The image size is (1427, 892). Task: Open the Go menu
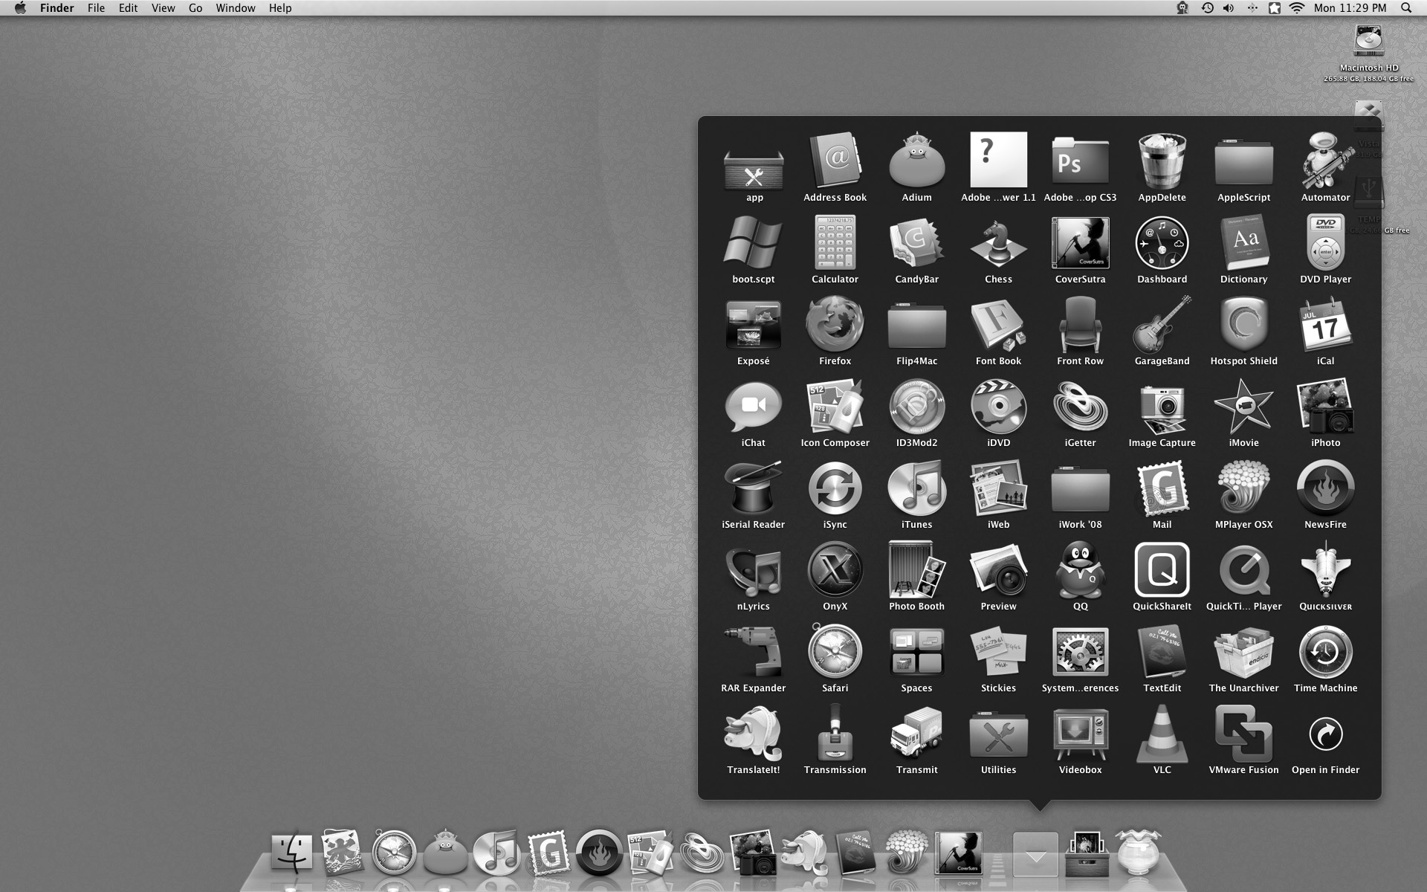pyautogui.click(x=195, y=8)
